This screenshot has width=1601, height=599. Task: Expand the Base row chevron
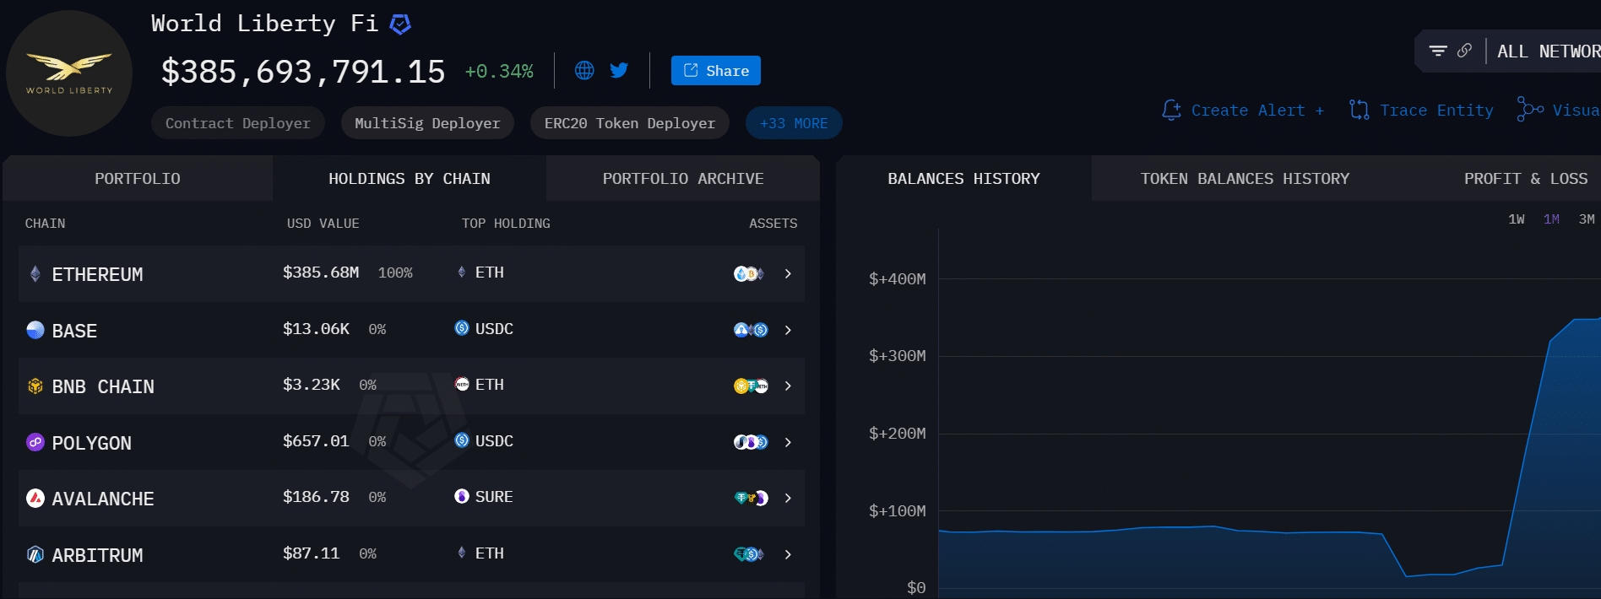(788, 330)
